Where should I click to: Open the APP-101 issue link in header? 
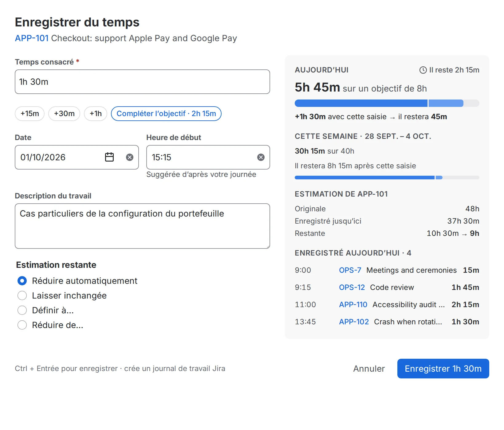pyautogui.click(x=32, y=38)
